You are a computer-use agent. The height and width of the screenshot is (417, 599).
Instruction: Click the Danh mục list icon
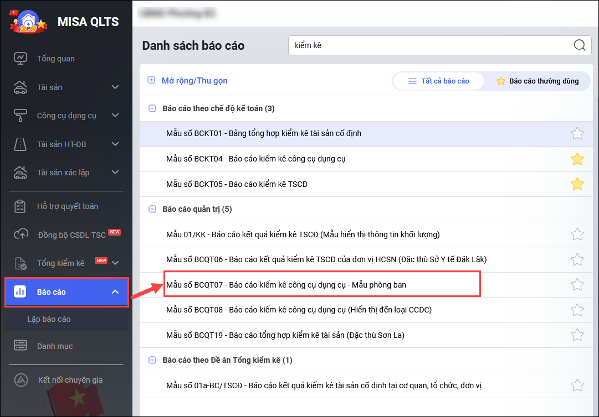[21, 345]
